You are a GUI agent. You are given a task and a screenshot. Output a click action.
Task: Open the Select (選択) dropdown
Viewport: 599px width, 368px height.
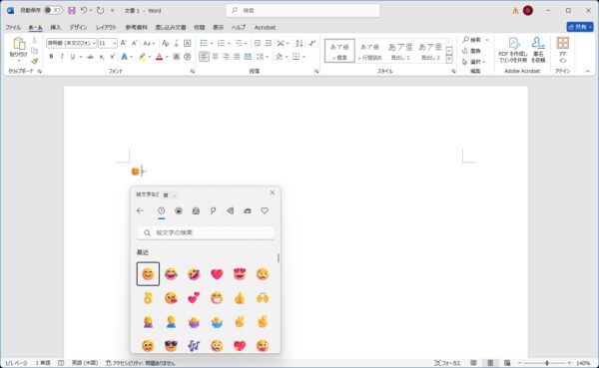click(x=474, y=62)
